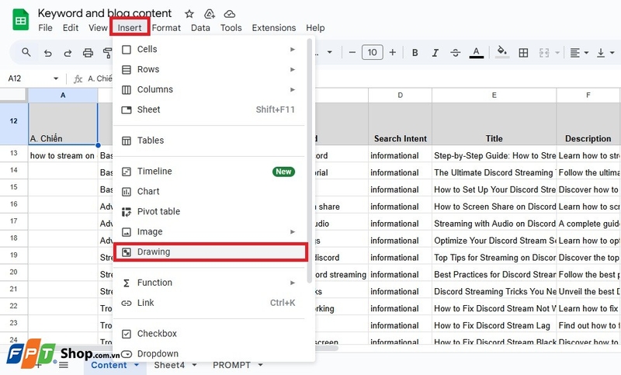The width and height of the screenshot is (621, 375).
Task: Choose Sheet from Insert menu
Action: (x=209, y=109)
